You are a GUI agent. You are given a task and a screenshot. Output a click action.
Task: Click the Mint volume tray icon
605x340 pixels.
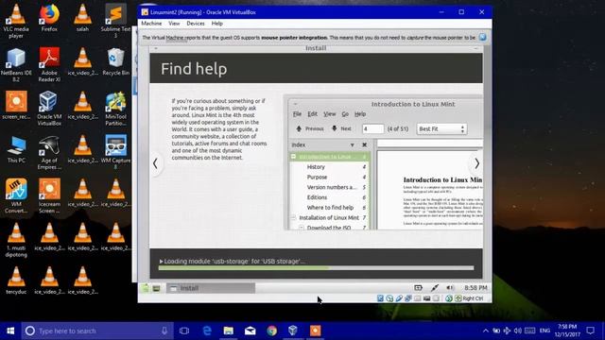450,287
